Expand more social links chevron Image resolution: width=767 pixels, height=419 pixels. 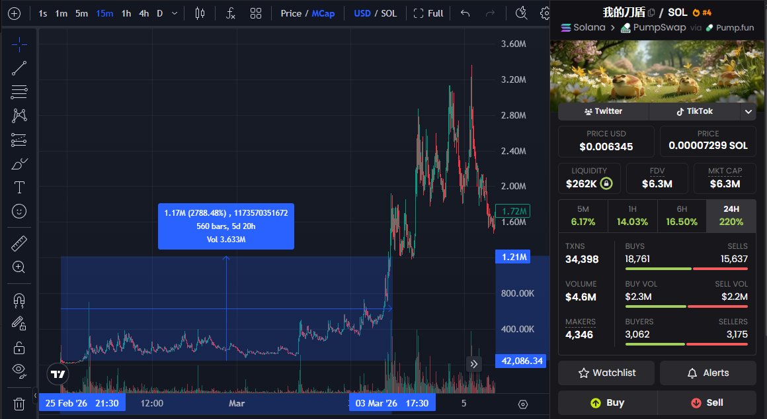(748, 112)
